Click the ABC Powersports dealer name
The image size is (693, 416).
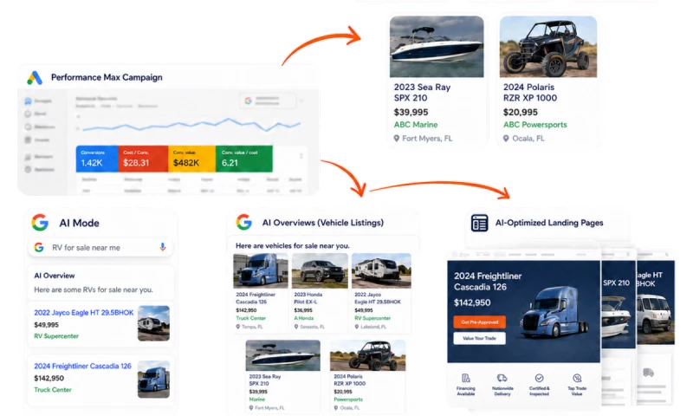pos(534,125)
